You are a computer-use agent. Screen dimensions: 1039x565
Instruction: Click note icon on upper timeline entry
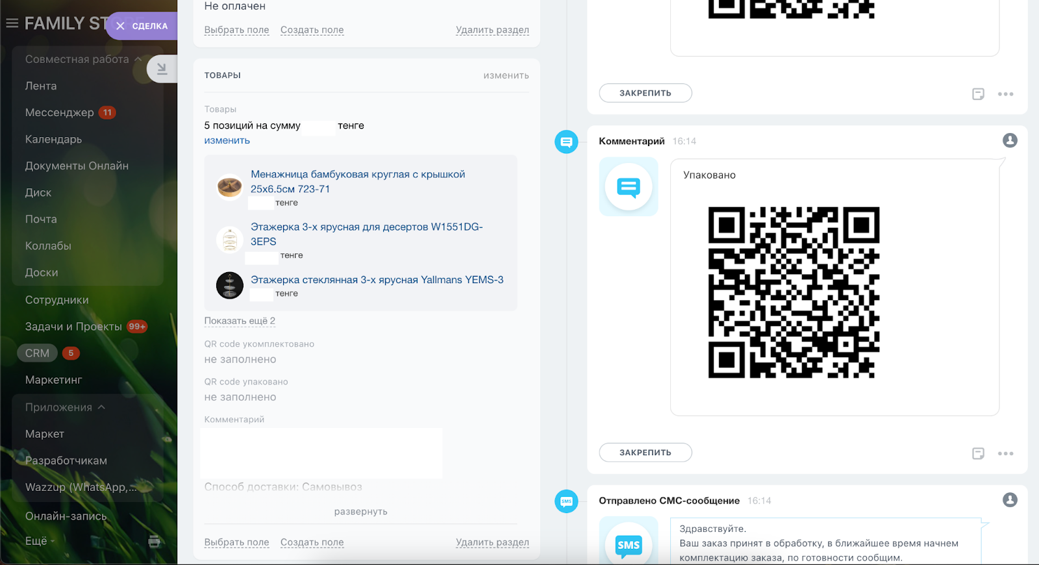tap(978, 94)
